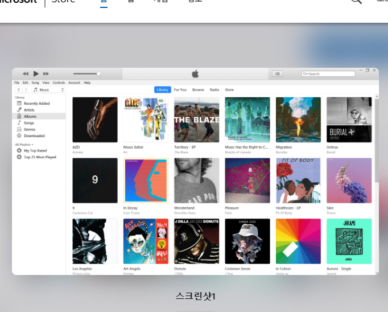Select Downloaded in the sidebar
Viewport: 388px width, 312px height.
39,136
